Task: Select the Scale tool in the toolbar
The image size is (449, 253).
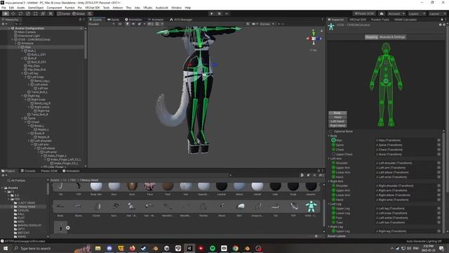Action: click(28, 13)
